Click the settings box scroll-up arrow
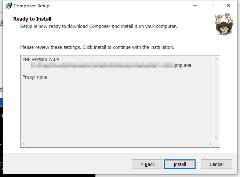240x177 pixels. point(216,59)
